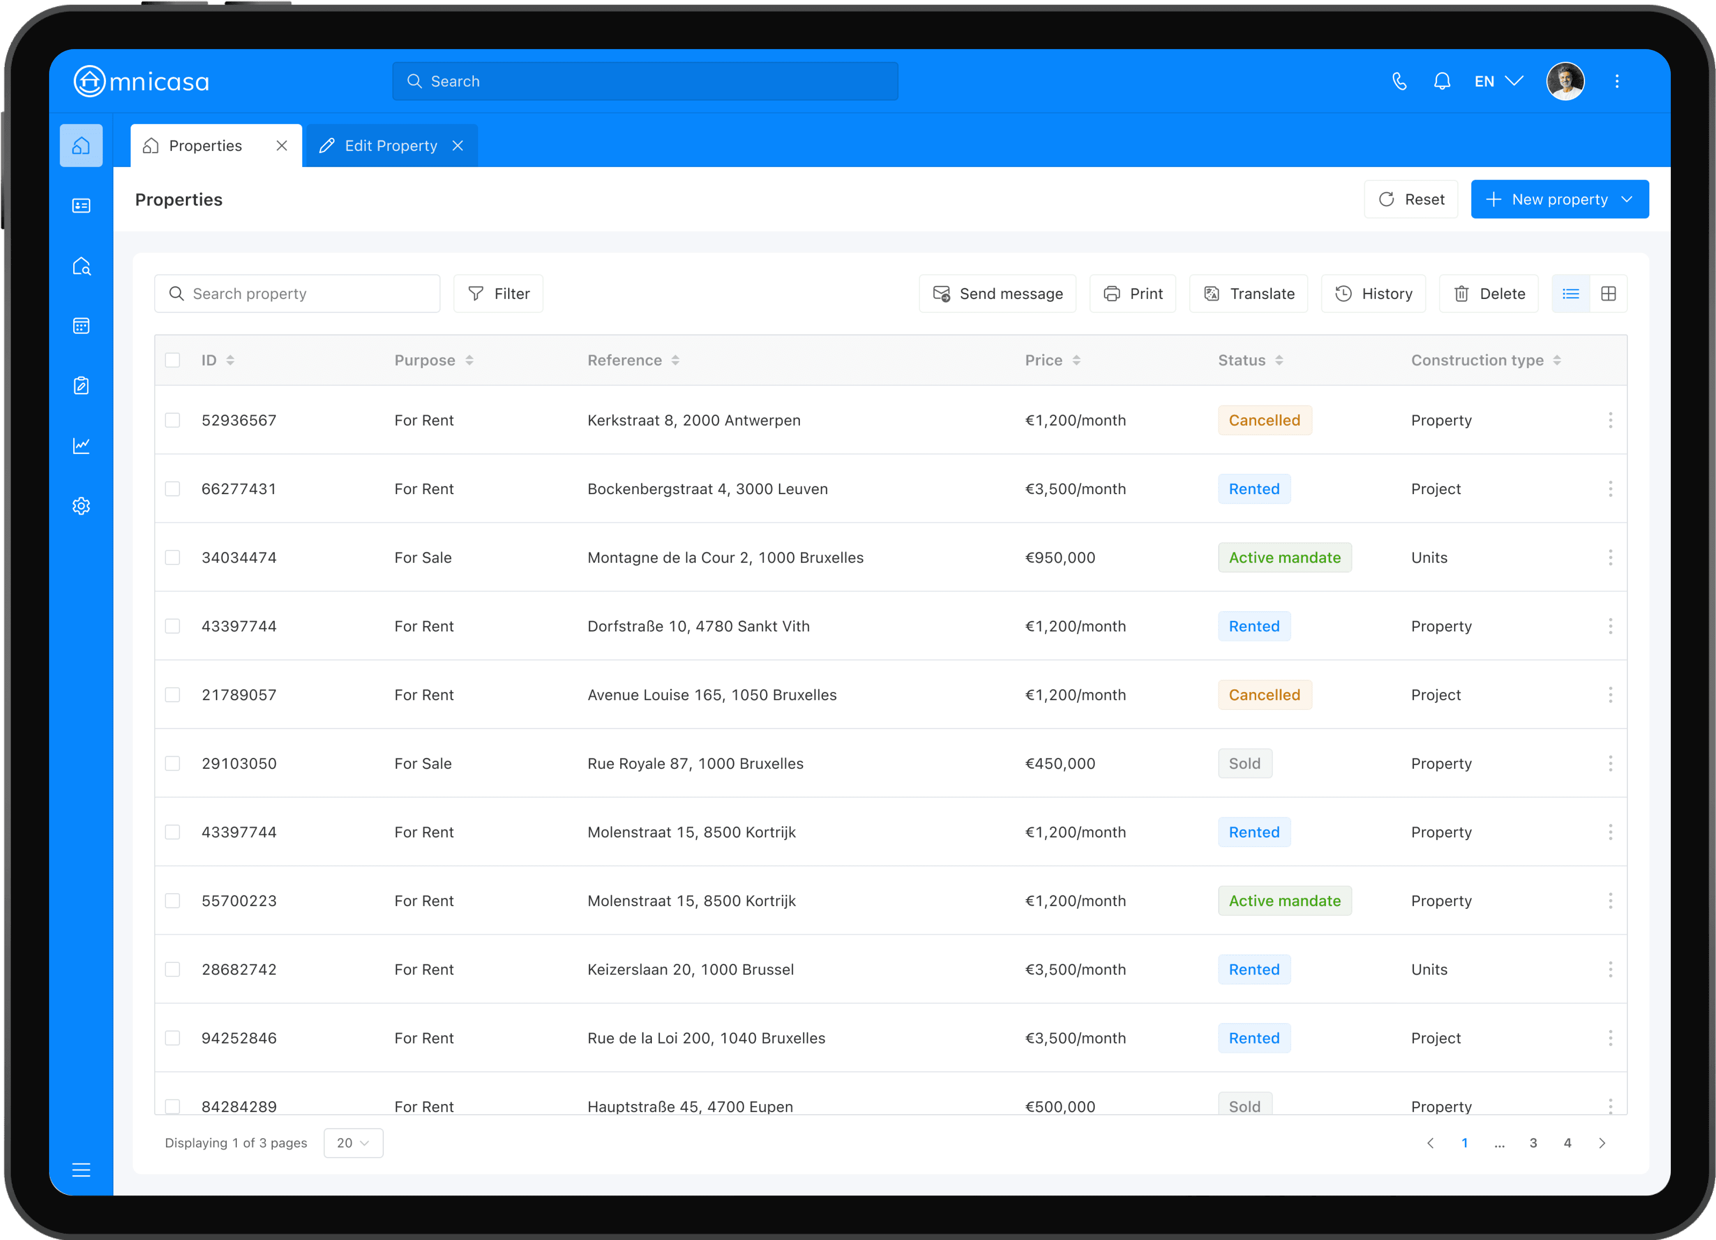Switch to grid view layout icon
This screenshot has height=1240, width=1716.
click(1608, 293)
